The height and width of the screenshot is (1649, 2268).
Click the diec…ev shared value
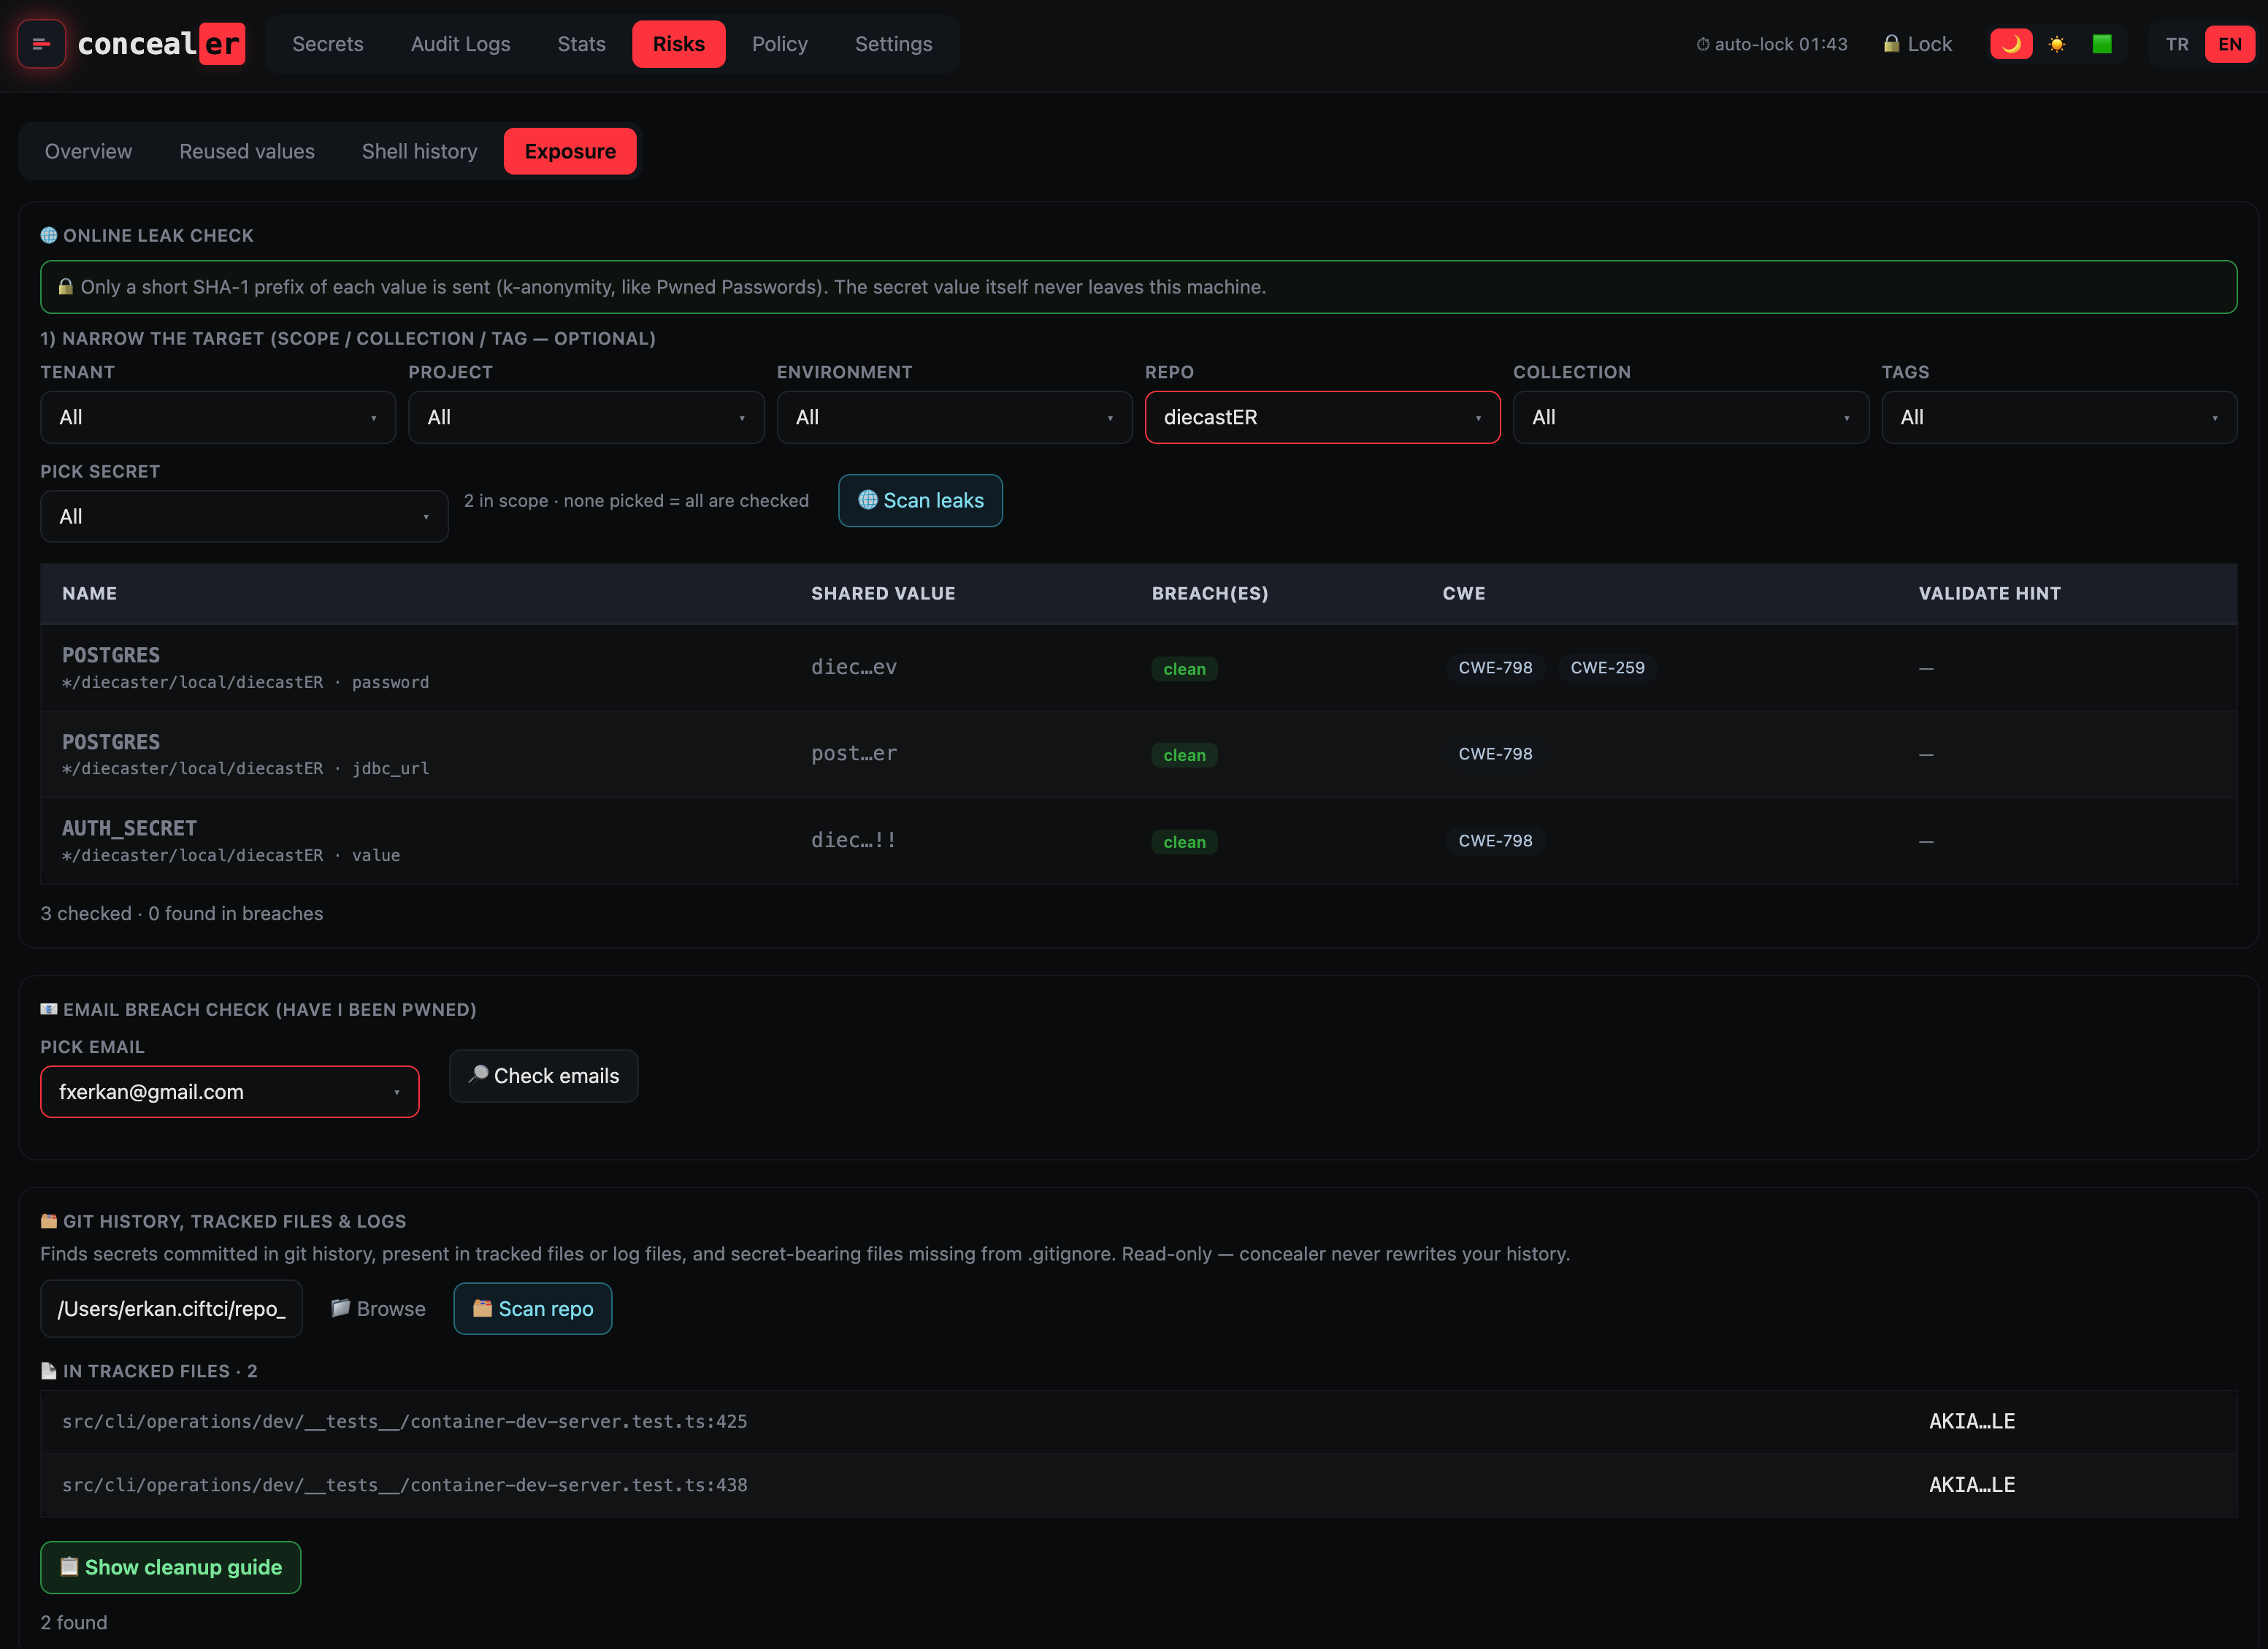[x=853, y=667]
